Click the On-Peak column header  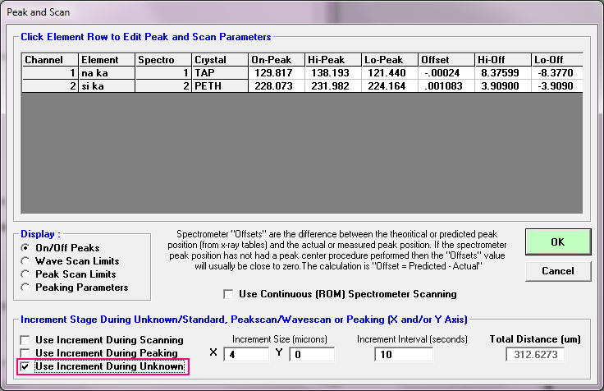277,59
